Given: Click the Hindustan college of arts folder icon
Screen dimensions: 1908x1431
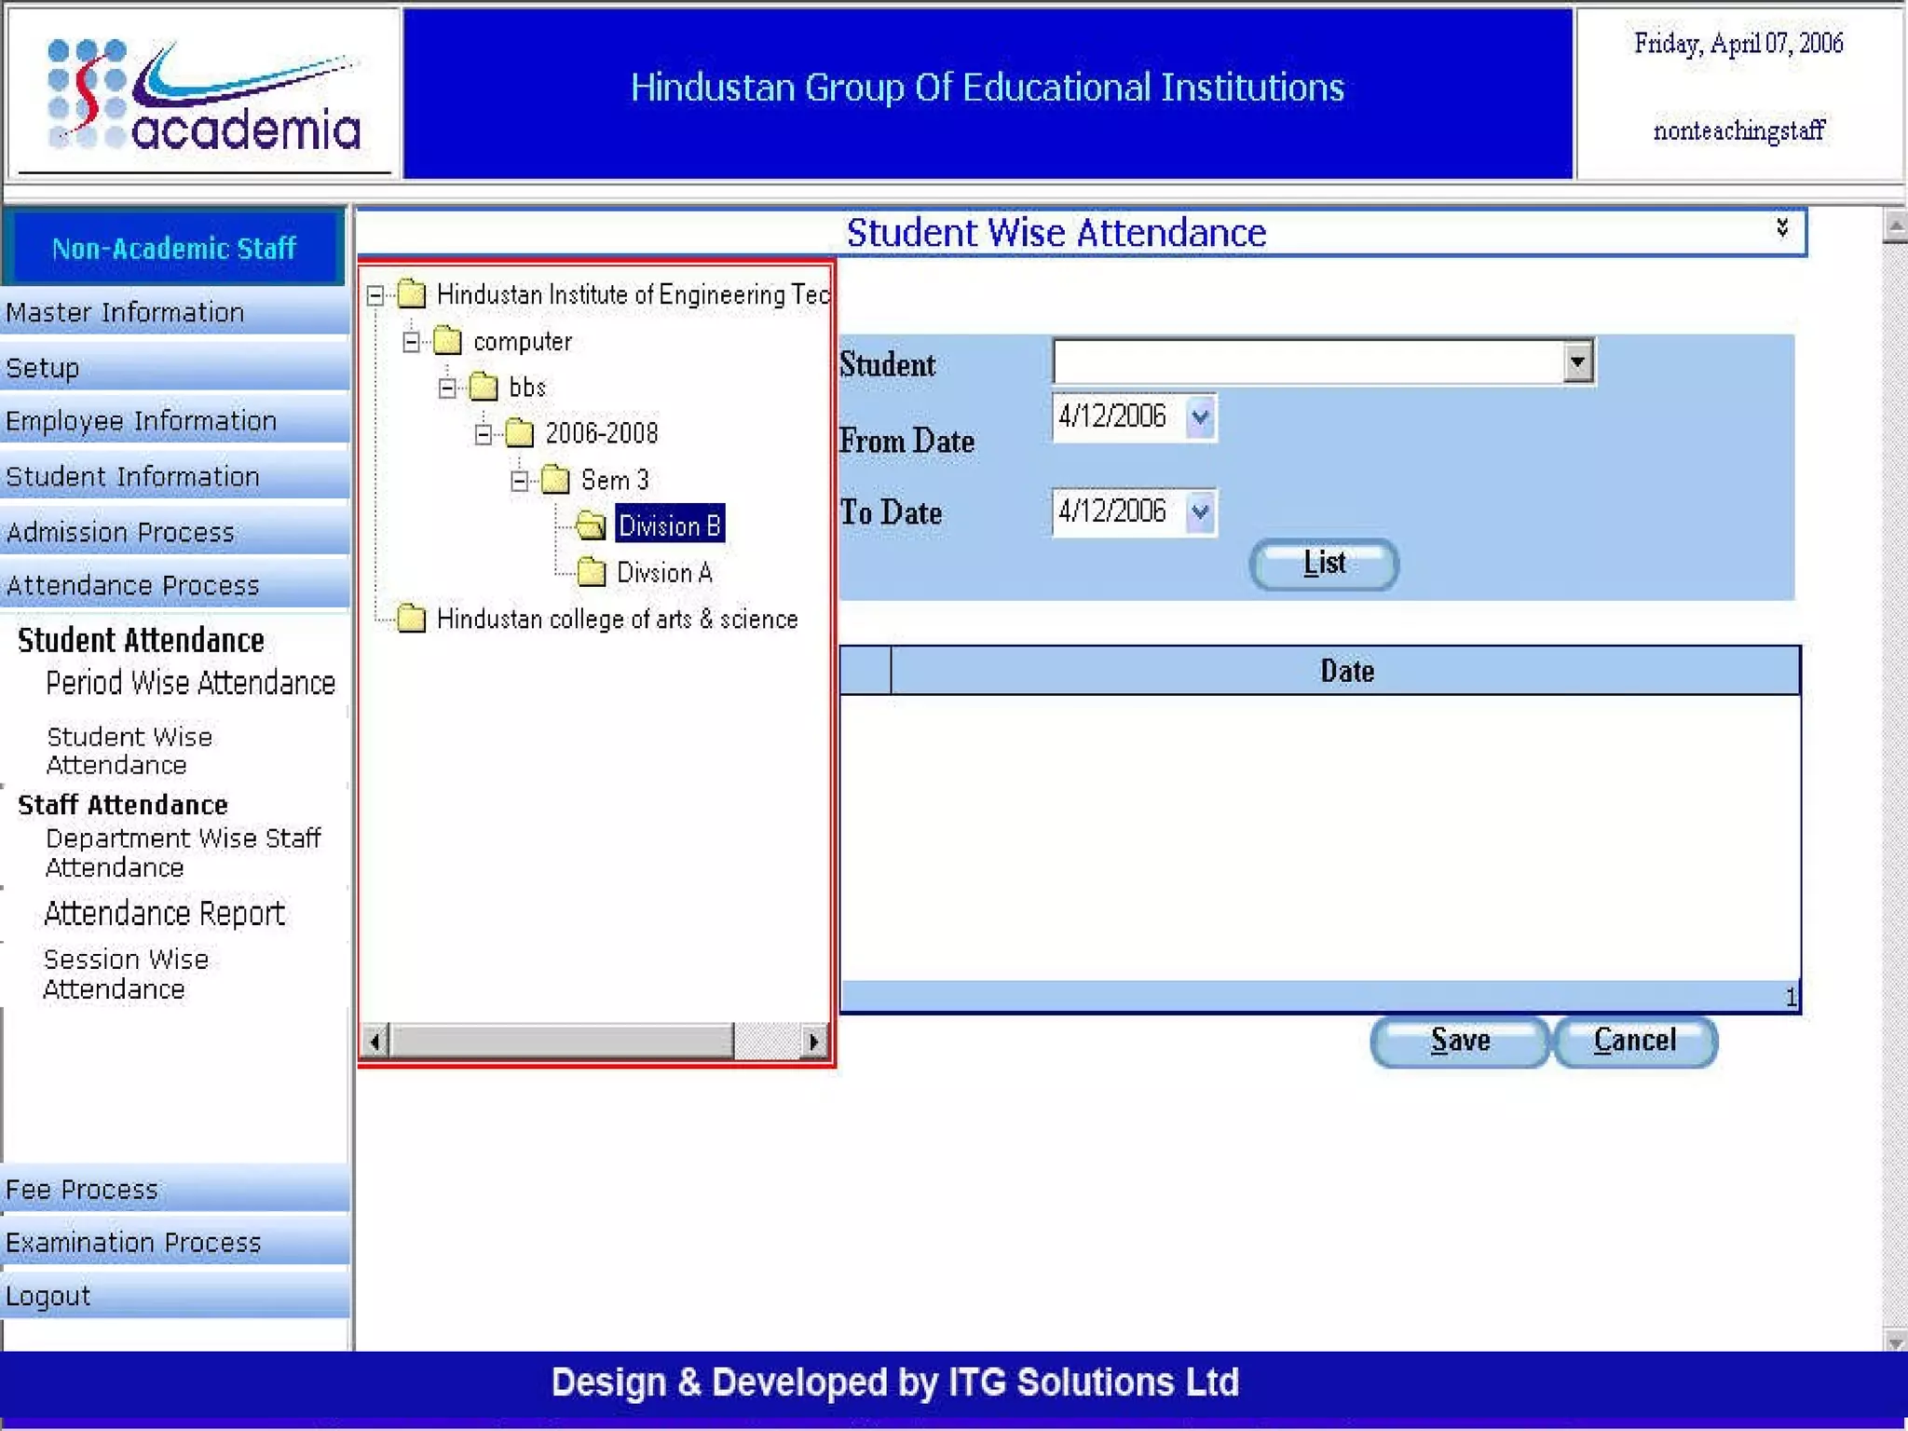Looking at the screenshot, I should tap(411, 619).
